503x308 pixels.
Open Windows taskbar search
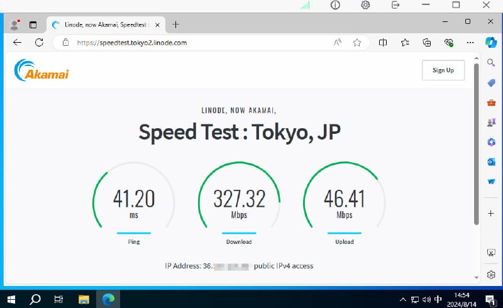pos(35,299)
